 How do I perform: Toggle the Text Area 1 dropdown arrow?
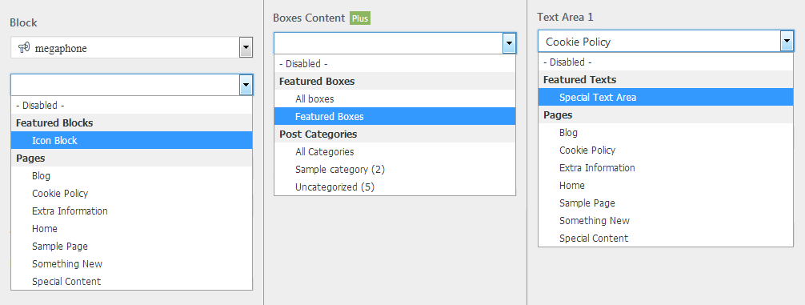[787, 41]
